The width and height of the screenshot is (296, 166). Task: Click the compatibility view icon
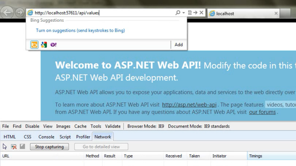[190, 13]
